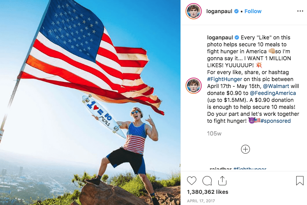Open loganpaul profile picture in header
This screenshot has width=307, height=205.
tap(194, 11)
